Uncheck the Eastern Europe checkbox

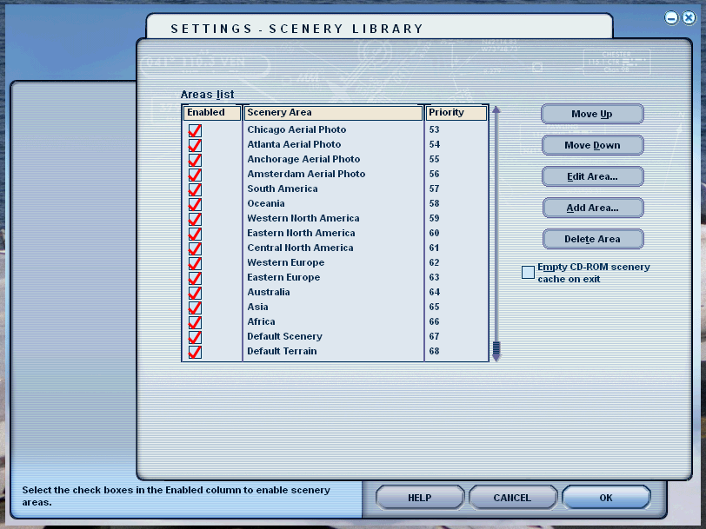(x=195, y=278)
